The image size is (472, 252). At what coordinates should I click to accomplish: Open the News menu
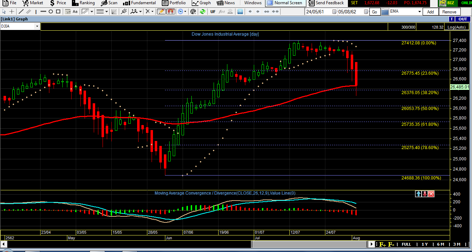pos(226,3)
